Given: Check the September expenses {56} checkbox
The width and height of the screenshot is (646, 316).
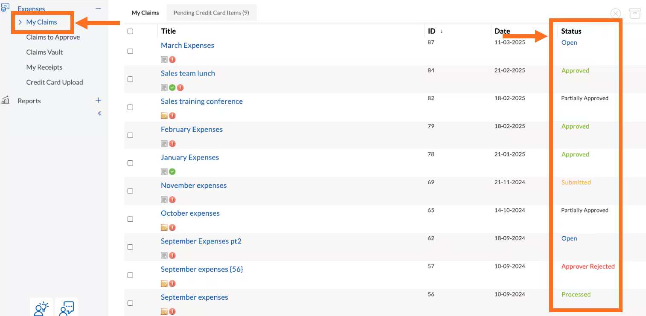Looking at the screenshot, I should [130, 275].
